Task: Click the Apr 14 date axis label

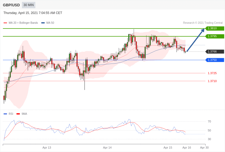Action: click(107, 148)
